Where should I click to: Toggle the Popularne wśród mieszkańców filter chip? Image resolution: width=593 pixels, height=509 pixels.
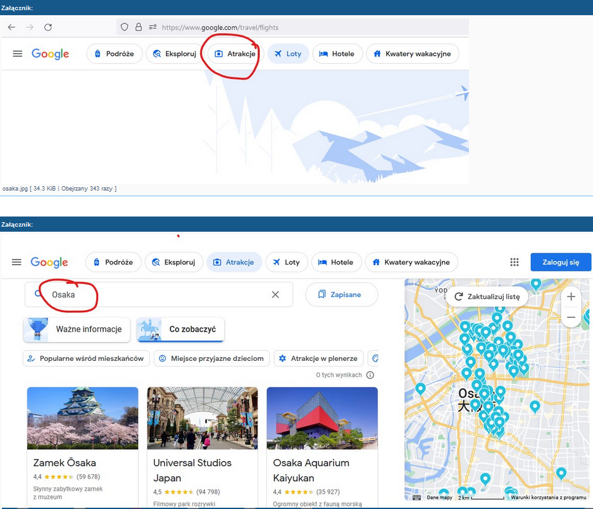pyautogui.click(x=86, y=358)
